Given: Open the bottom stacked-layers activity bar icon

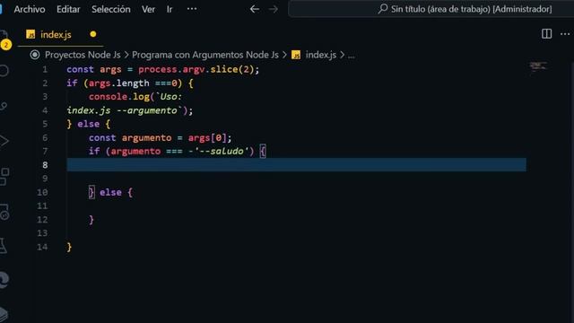Looking at the screenshot, I should tap(4, 314).
